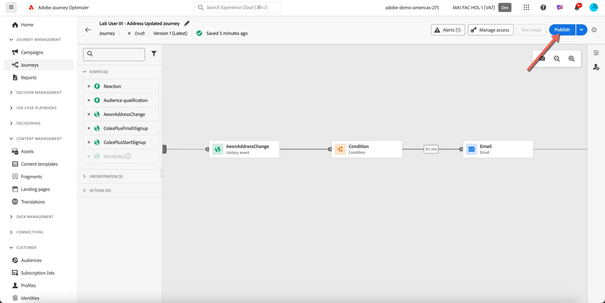Open the profile settings icon in right rail
Screen dimensions: 605x303
(596, 67)
